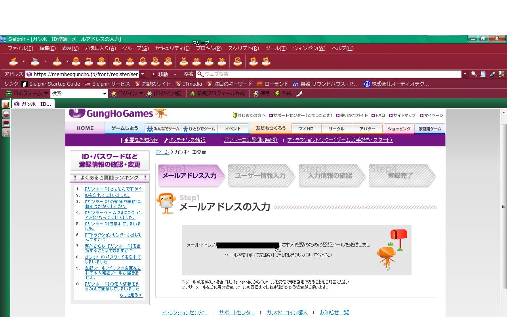Open the 家庭用ゲーム site tab
The width and height of the screenshot is (507, 317).
430,129
